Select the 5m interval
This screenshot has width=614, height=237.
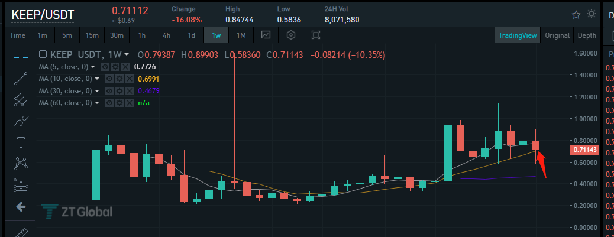point(67,35)
